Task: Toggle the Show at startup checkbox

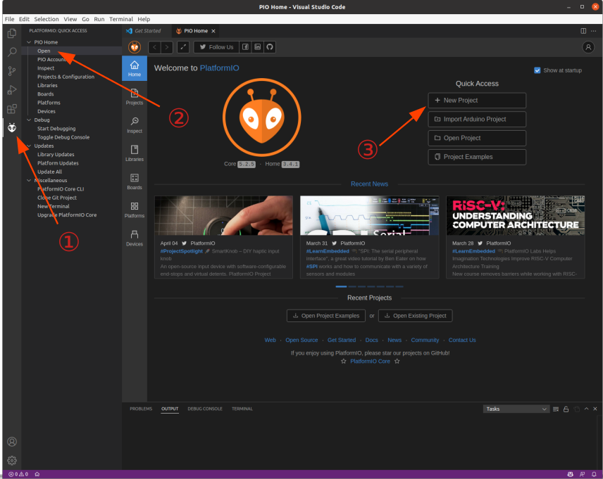Action: [x=537, y=70]
